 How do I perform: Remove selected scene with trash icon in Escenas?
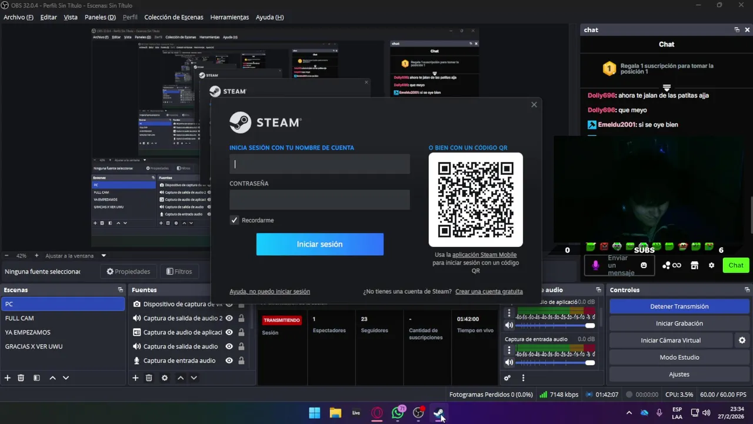(21, 378)
